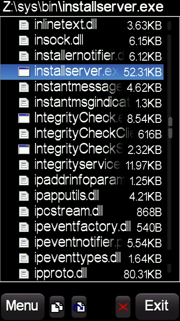This screenshot has width=180, height=321.
Task: Click the inlinetext.dll file icon
Action: [24, 25]
